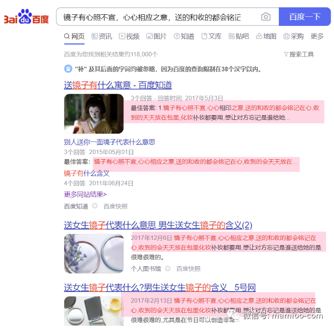Open the 图片 images tab
Image resolution: width=334 pixels, height=330 pixels.
(156, 36)
